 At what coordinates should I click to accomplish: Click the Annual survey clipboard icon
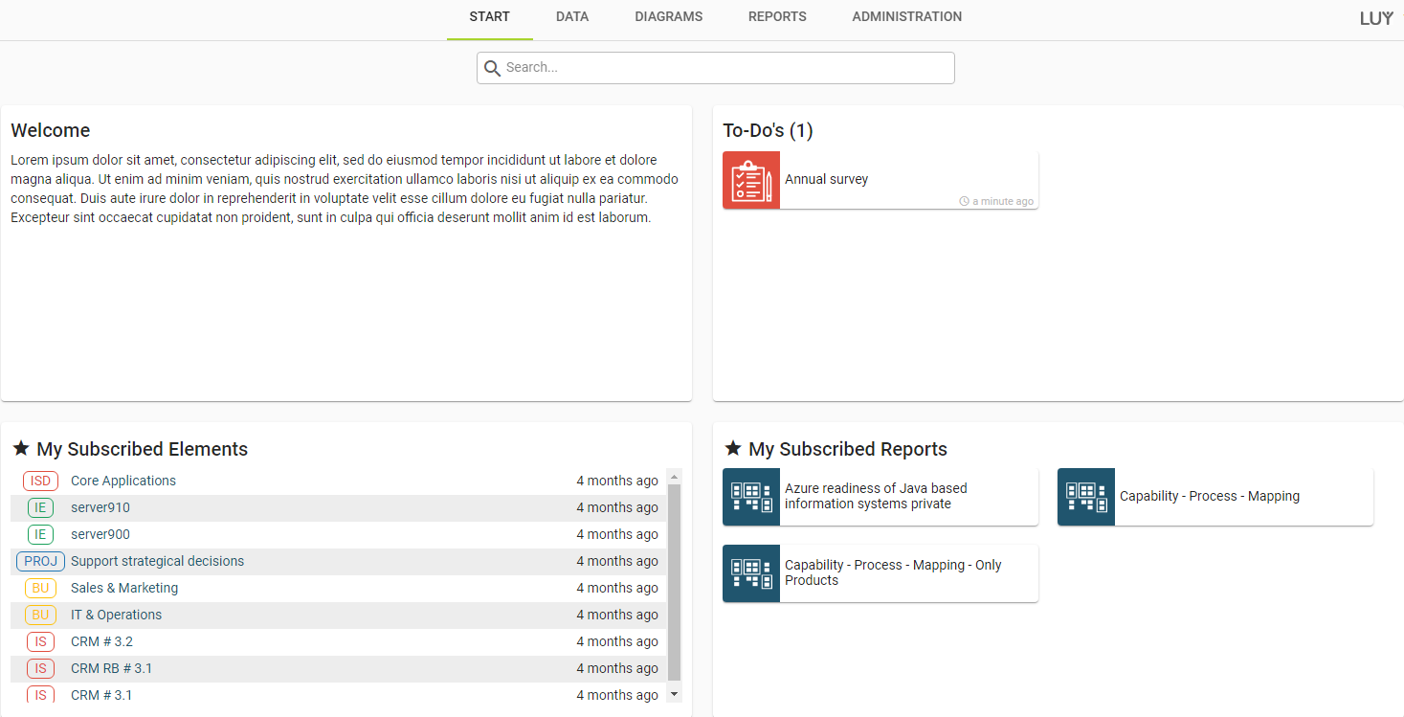tap(751, 180)
